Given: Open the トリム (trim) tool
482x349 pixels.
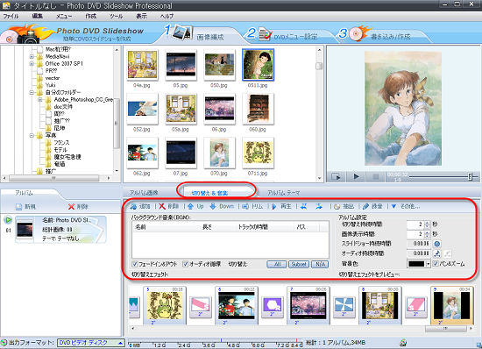Looking at the screenshot, I should 245,206.
